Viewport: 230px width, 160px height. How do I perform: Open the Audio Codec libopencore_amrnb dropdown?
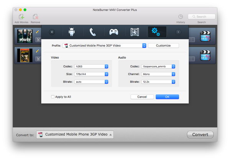[x=158, y=67]
